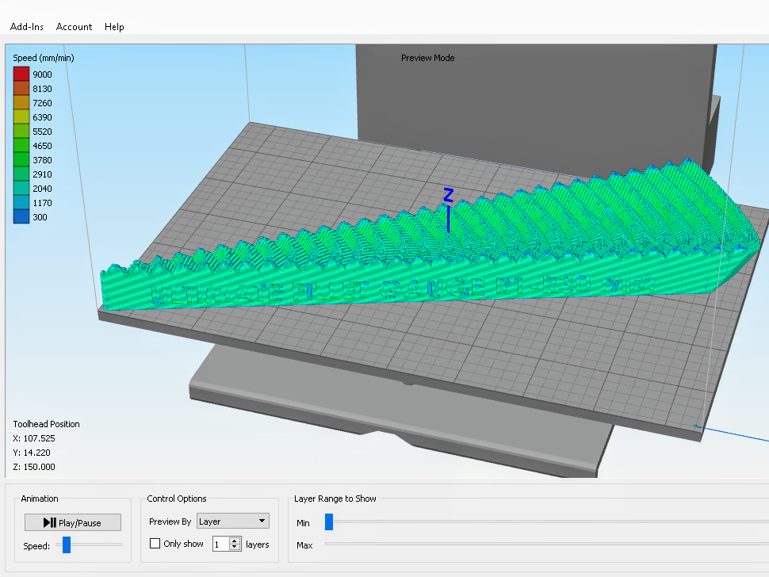The image size is (769, 577).
Task: Click the Max layer range slider track
Action: (x=547, y=544)
